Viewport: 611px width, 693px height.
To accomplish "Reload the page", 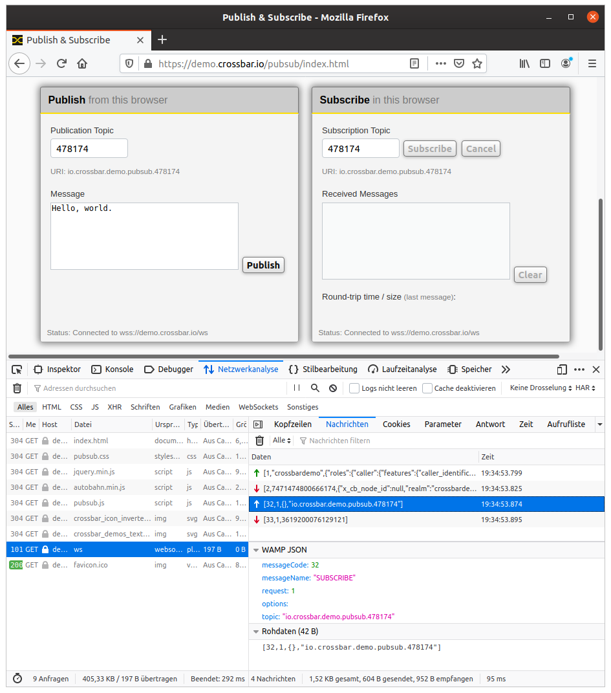I will coord(60,63).
